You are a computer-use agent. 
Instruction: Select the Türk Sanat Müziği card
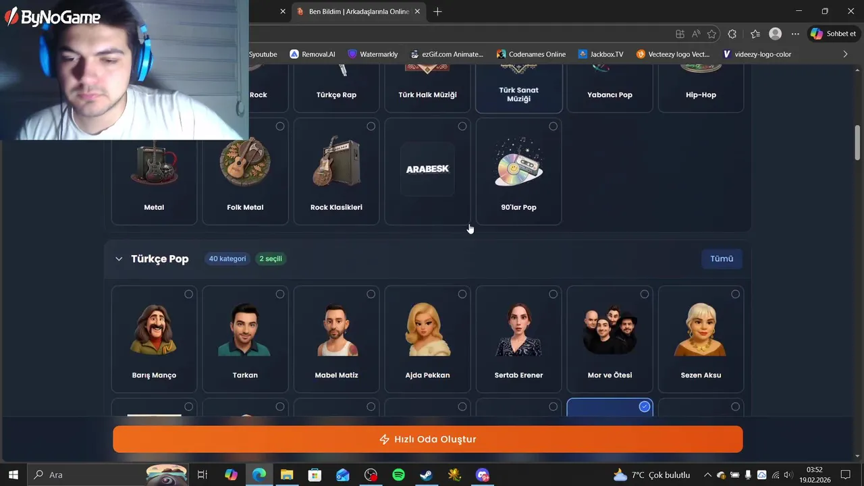pyautogui.click(x=518, y=88)
